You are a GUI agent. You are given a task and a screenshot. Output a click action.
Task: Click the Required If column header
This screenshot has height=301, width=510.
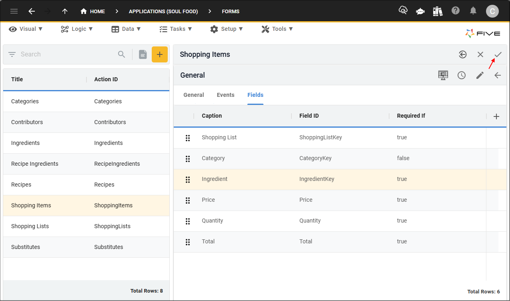pyautogui.click(x=411, y=116)
